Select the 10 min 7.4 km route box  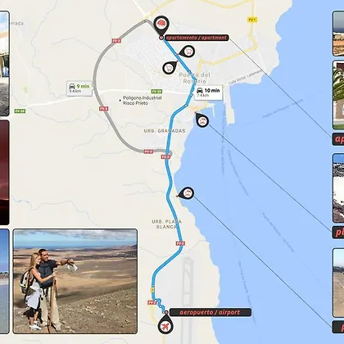(x=209, y=93)
